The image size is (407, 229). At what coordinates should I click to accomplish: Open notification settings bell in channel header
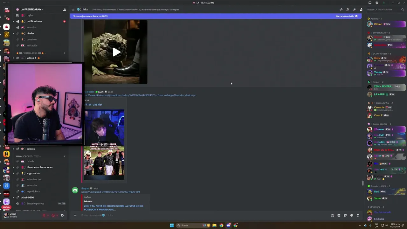[x=348, y=10]
